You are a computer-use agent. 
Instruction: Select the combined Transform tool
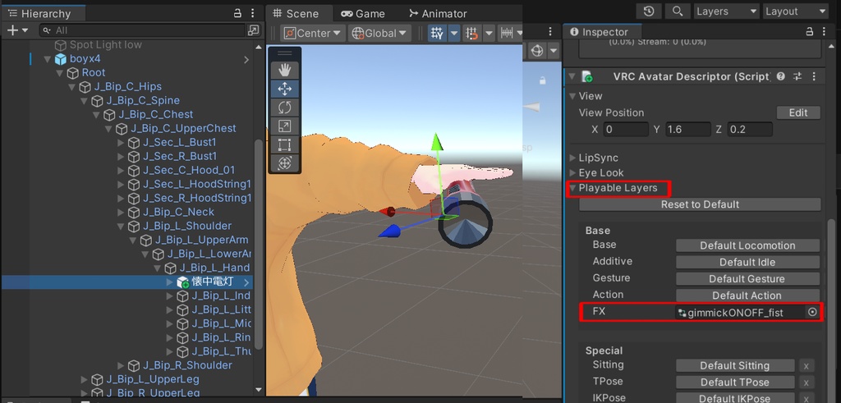[x=284, y=163]
